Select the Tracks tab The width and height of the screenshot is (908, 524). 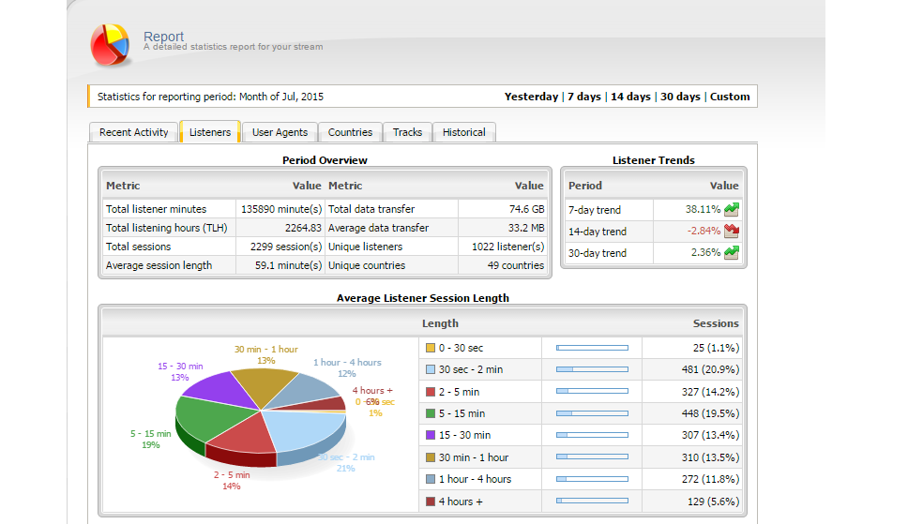(x=407, y=132)
